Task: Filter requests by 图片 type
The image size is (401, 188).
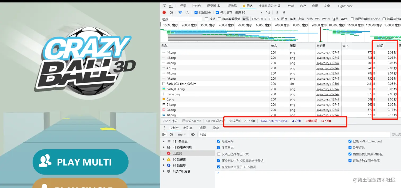Action: [284, 19]
